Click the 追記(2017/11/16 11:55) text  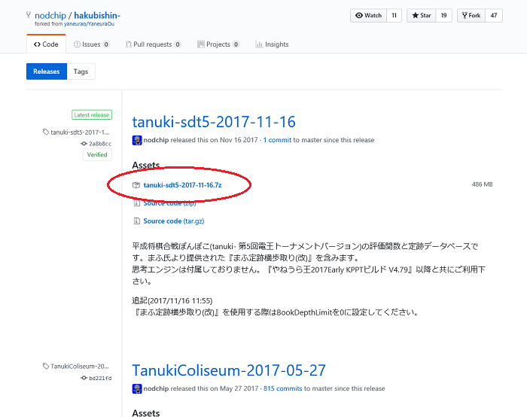pyautogui.click(x=172, y=301)
